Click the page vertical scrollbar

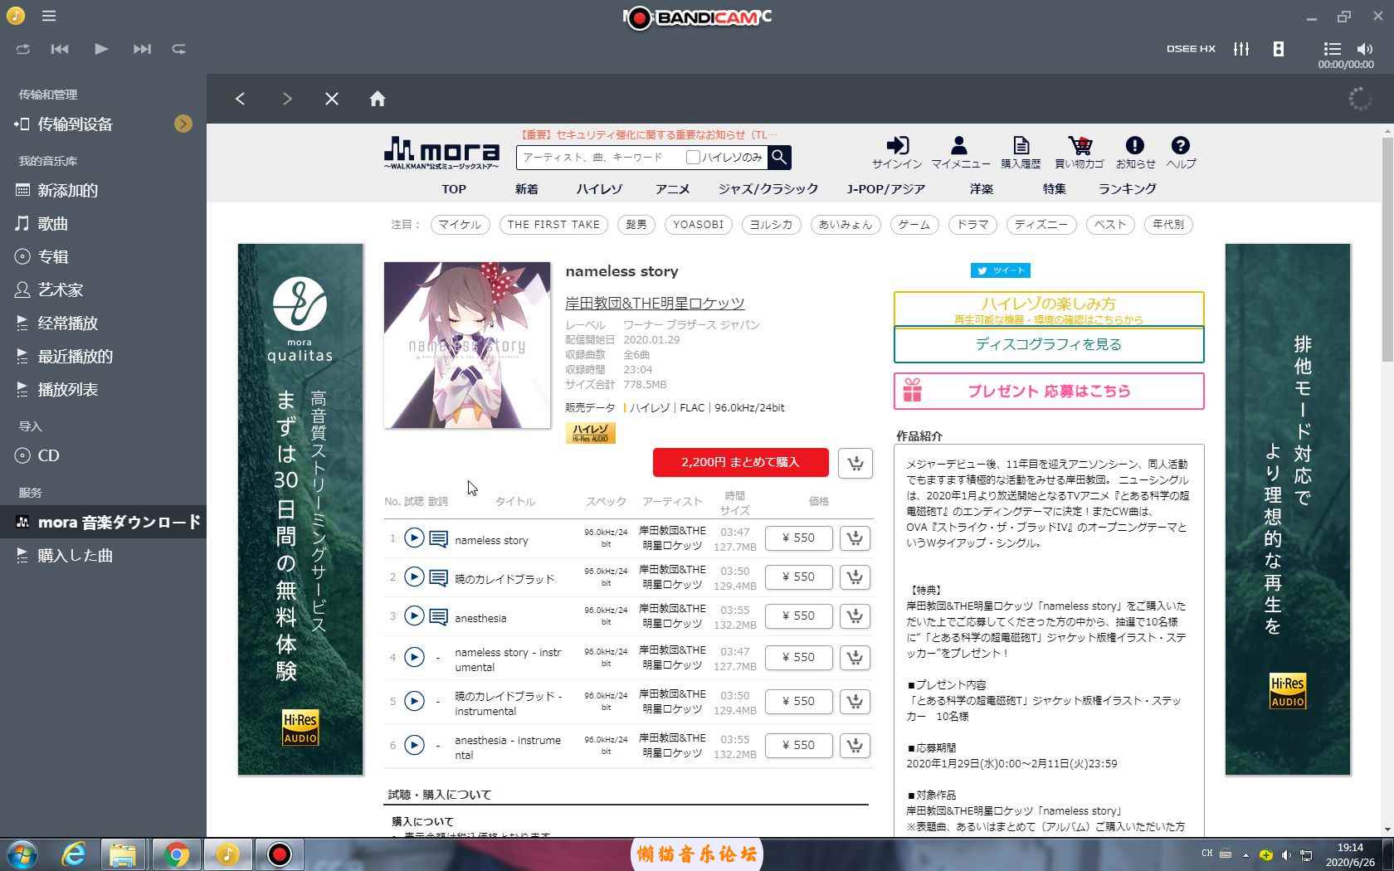1387,249
